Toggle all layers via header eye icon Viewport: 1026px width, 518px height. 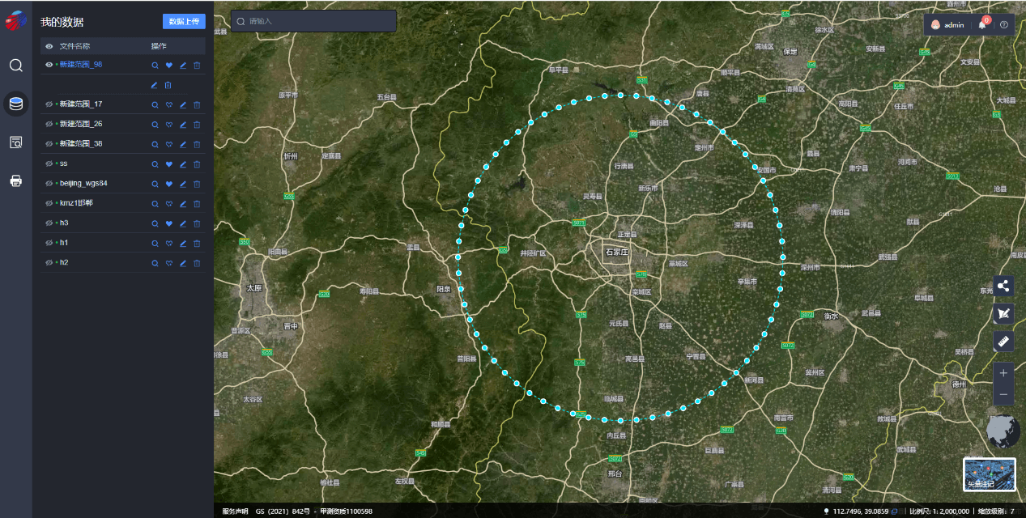click(49, 46)
